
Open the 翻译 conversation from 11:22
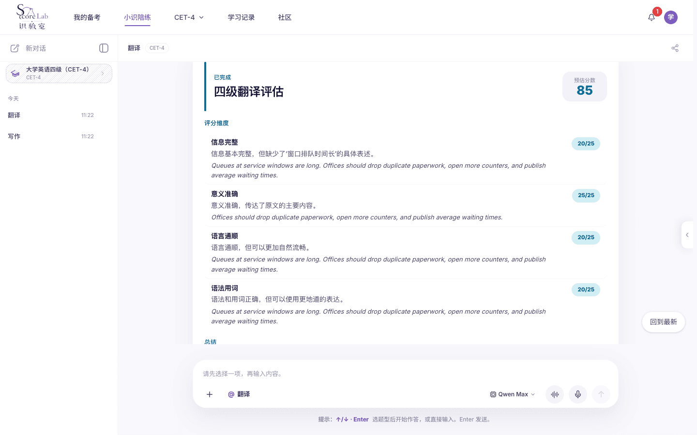(51, 115)
